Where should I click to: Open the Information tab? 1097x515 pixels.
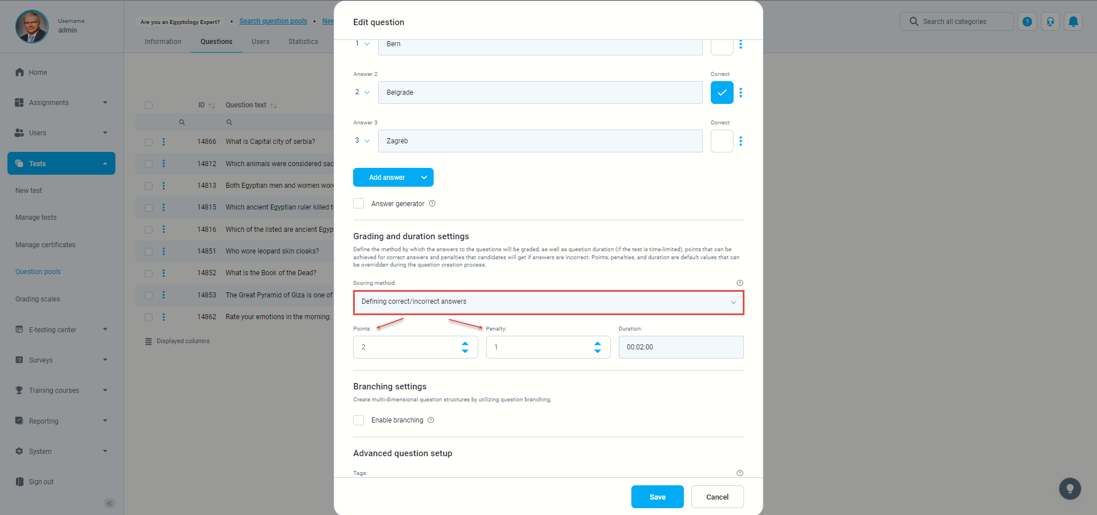point(163,42)
